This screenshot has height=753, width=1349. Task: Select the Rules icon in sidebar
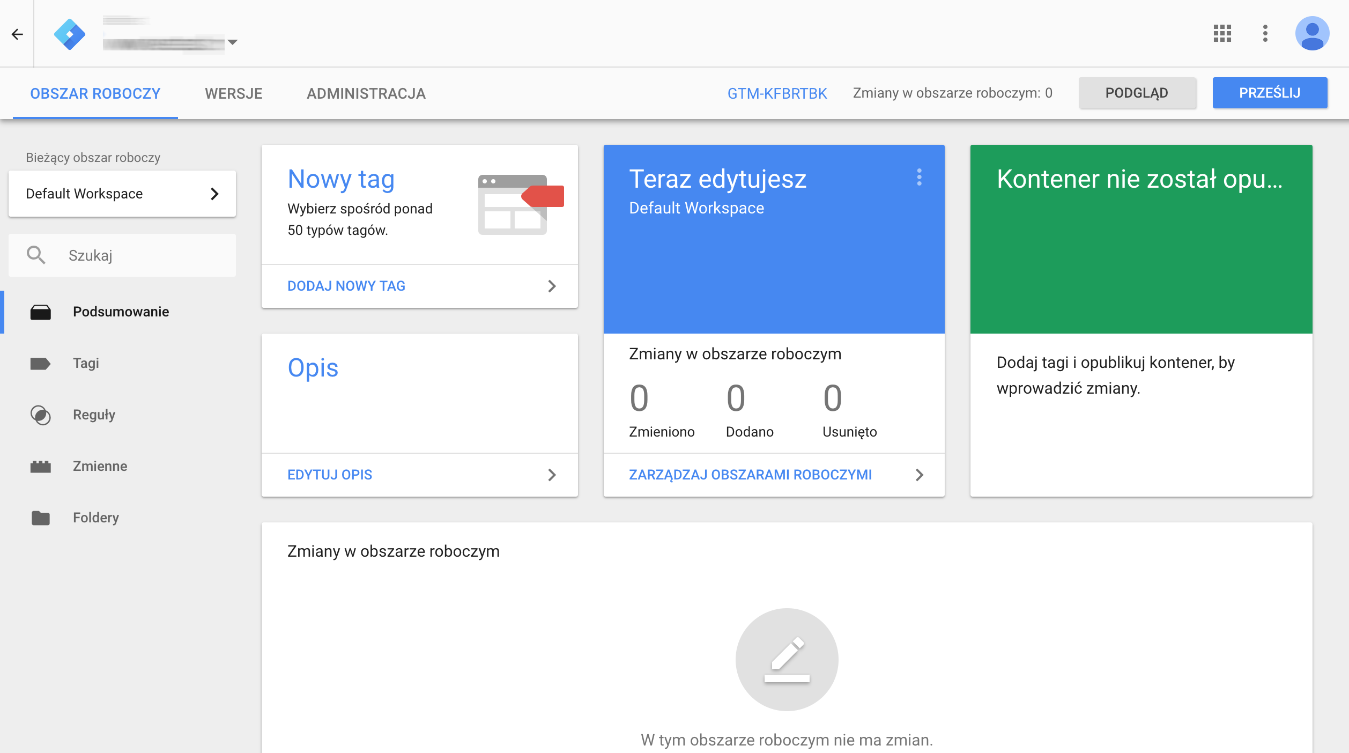tap(41, 414)
